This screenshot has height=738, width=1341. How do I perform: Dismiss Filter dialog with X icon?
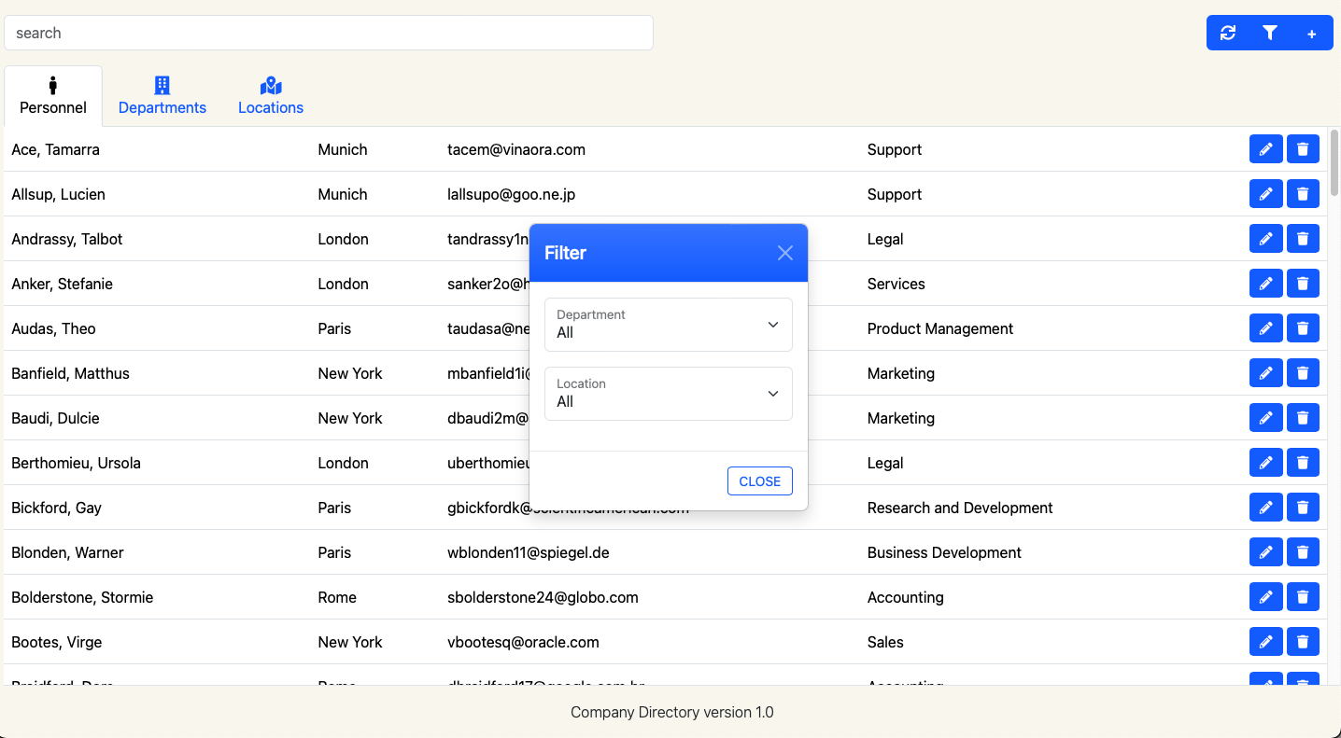point(785,253)
